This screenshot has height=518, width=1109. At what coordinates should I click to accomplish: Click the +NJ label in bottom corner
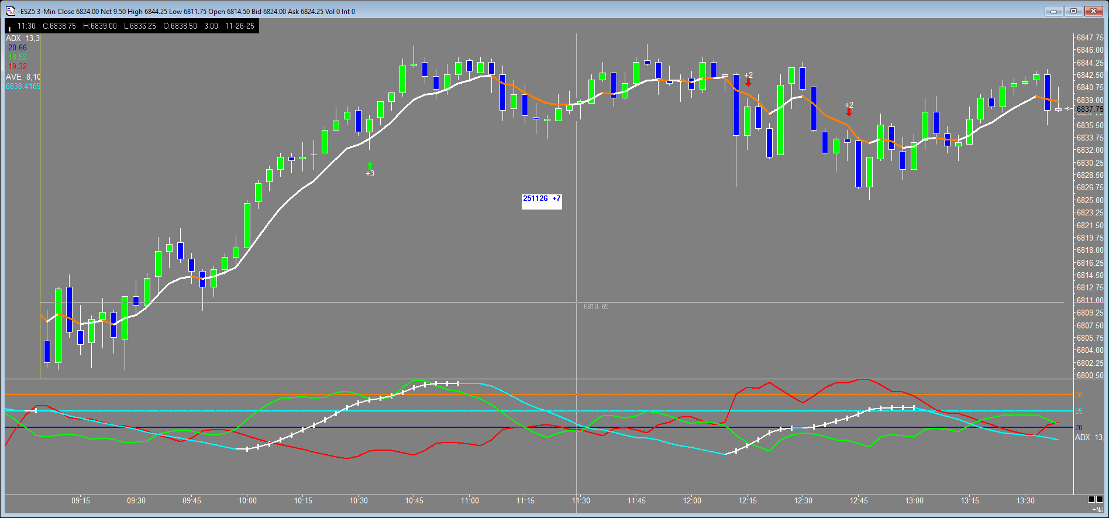click(x=1097, y=510)
